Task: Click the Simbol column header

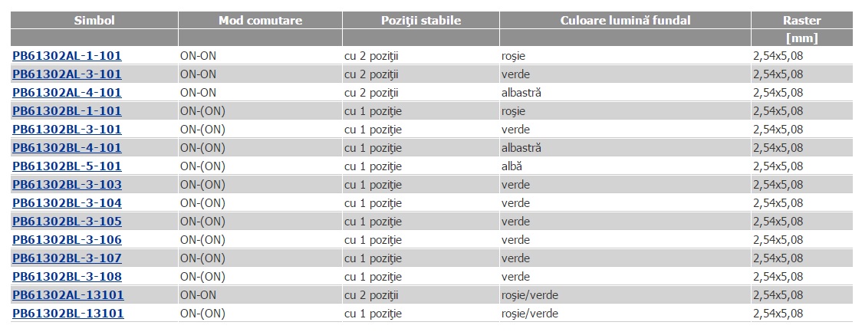Action: pos(94,21)
